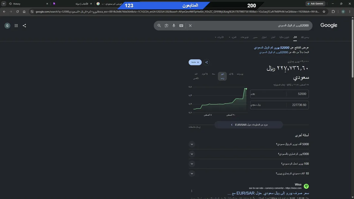Click the Wise site favicon

(x=306, y=186)
